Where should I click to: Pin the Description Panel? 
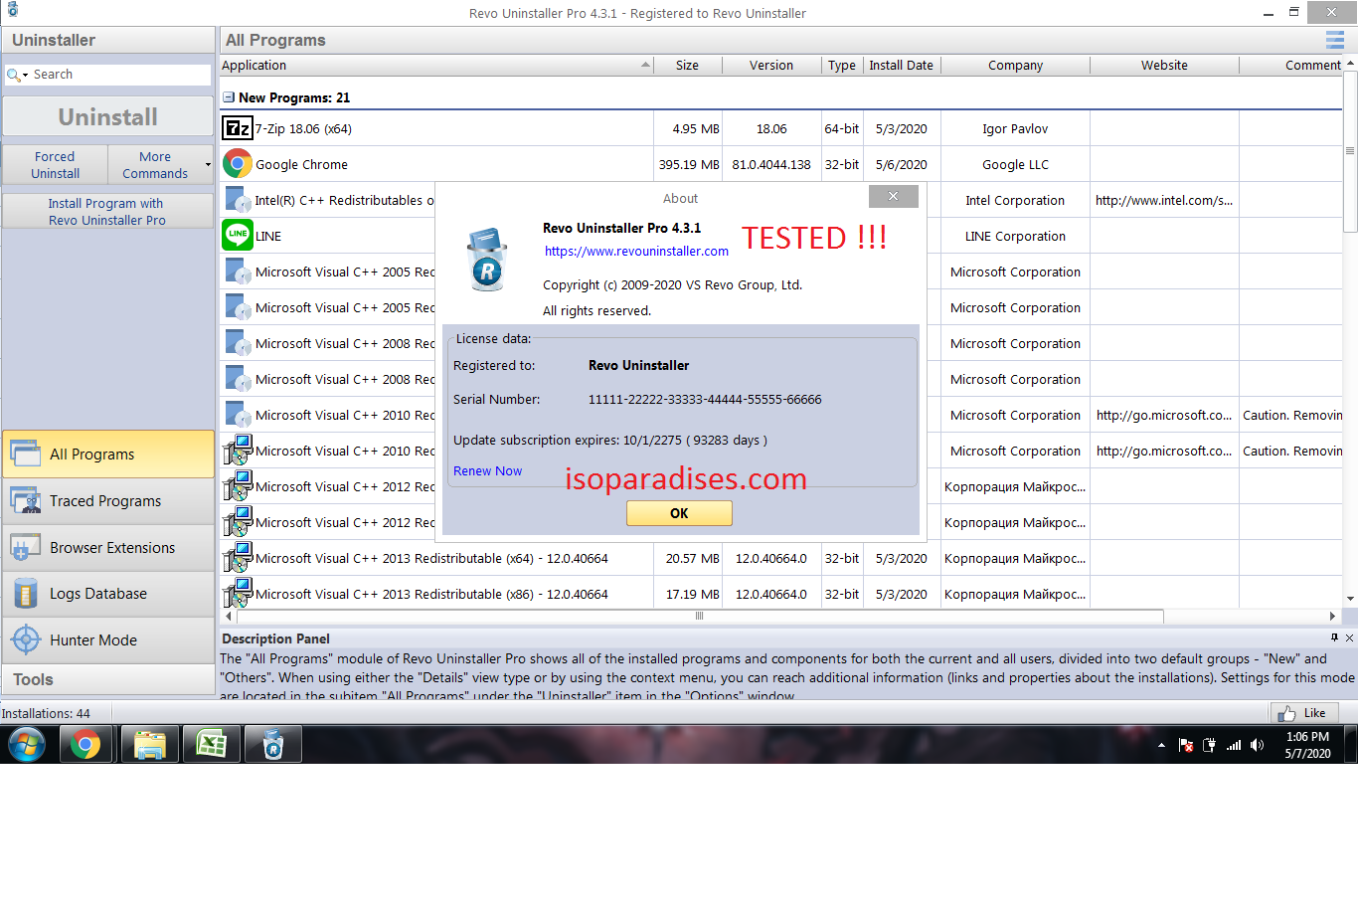click(x=1334, y=638)
